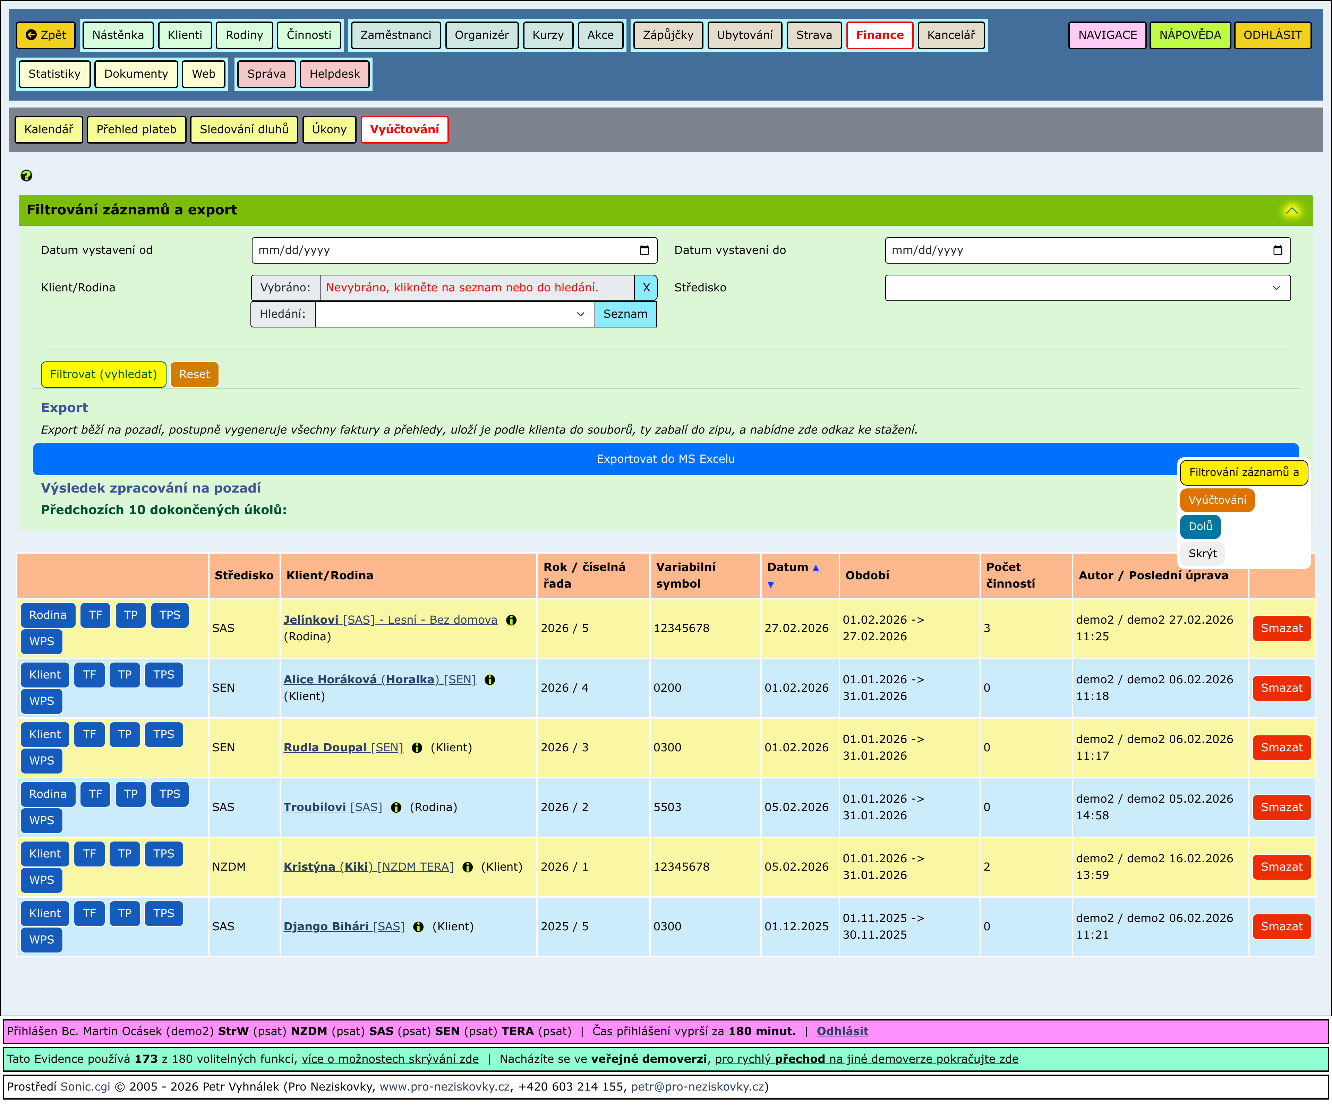The width and height of the screenshot is (1332, 1119).
Task: Hide floating navigation with Skrýt
Action: click(1202, 554)
